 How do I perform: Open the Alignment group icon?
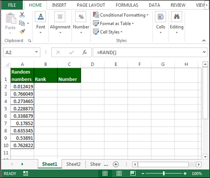coord(60,17)
